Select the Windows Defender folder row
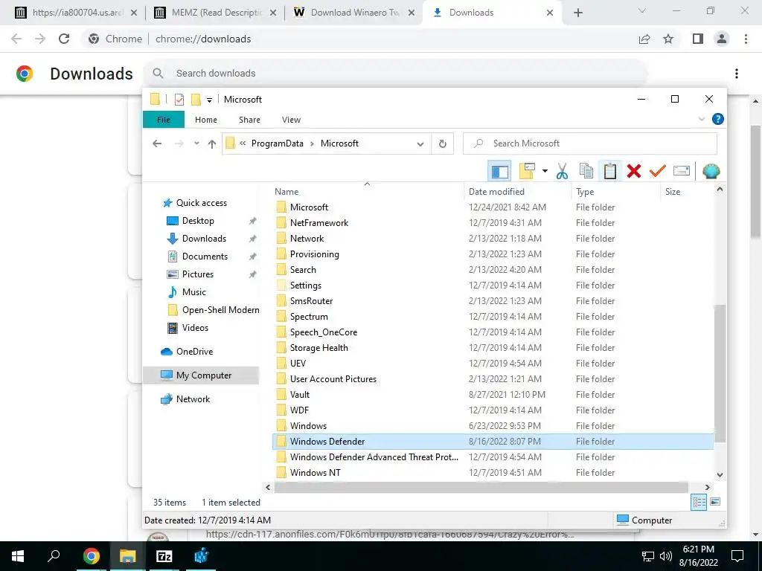The width and height of the screenshot is (762, 571). (x=493, y=442)
